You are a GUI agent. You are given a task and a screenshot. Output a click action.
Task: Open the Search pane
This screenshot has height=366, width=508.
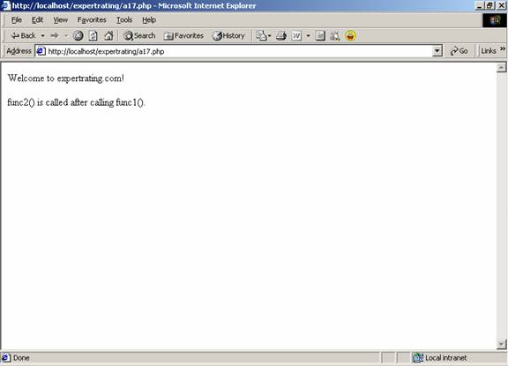coord(139,35)
